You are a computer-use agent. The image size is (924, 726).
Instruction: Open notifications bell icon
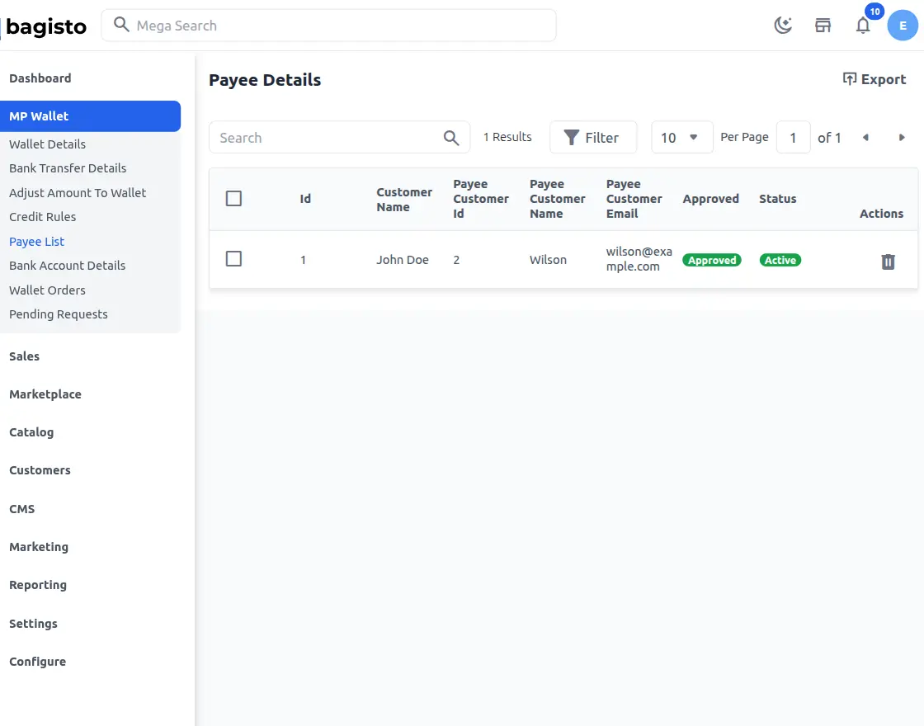(863, 26)
